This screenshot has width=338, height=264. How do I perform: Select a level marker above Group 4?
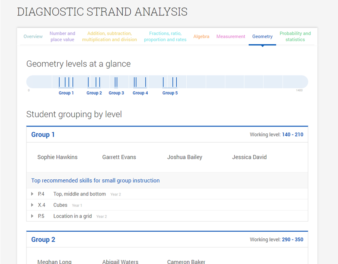140,81
